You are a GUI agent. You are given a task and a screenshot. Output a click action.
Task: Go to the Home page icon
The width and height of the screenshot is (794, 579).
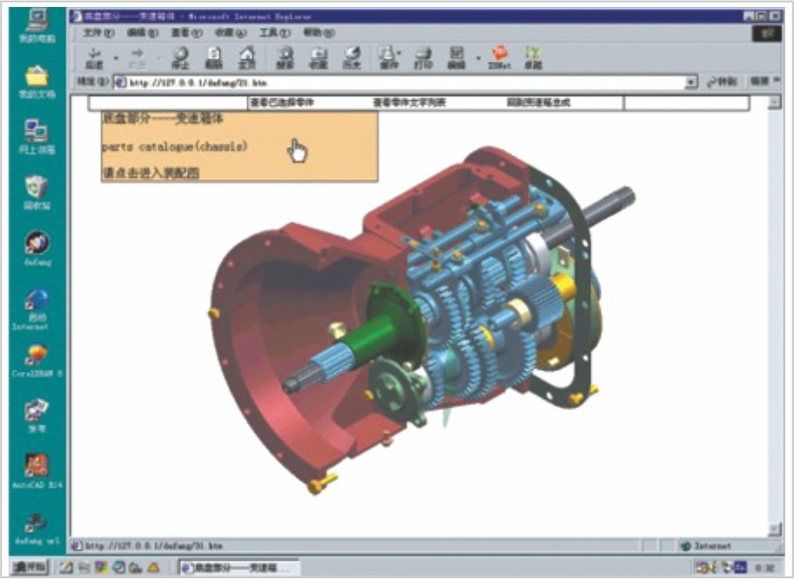click(x=246, y=57)
